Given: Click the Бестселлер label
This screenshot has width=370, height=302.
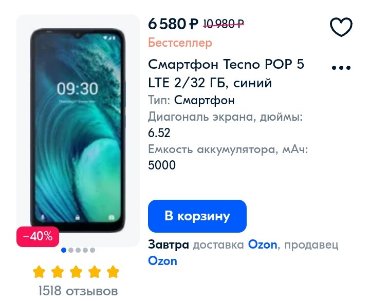Looking at the screenshot, I should coord(180,43).
